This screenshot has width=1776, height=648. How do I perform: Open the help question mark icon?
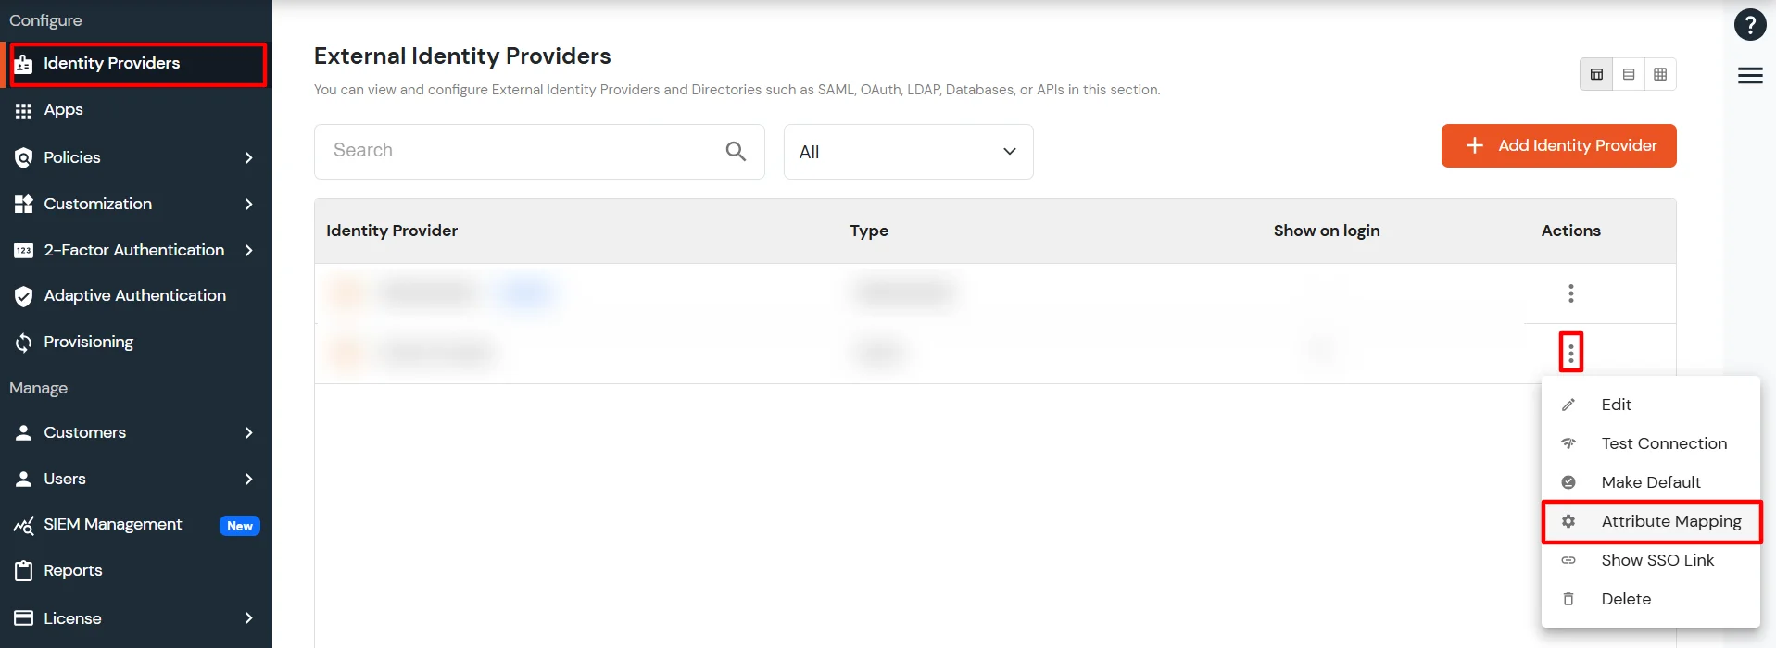[x=1749, y=24]
